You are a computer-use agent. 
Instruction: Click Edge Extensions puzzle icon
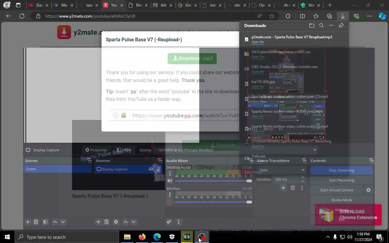(288, 16)
